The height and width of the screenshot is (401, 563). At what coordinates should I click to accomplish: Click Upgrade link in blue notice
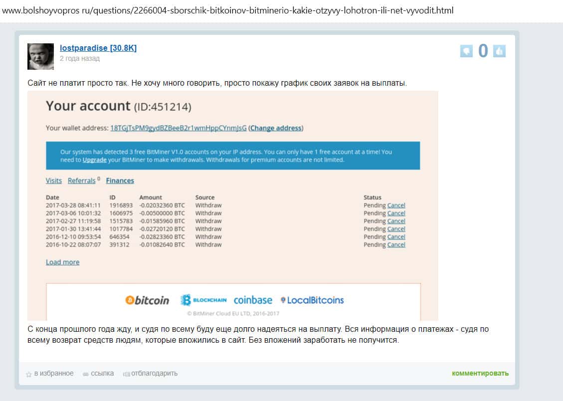pos(94,160)
